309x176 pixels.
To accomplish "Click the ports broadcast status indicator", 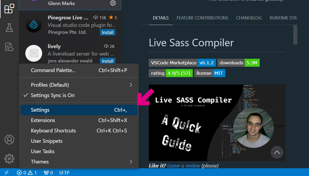I will tap(48, 173).
